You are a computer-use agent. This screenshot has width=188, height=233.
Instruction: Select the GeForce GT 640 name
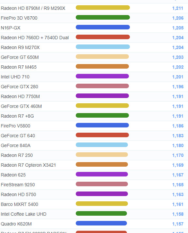18,136
